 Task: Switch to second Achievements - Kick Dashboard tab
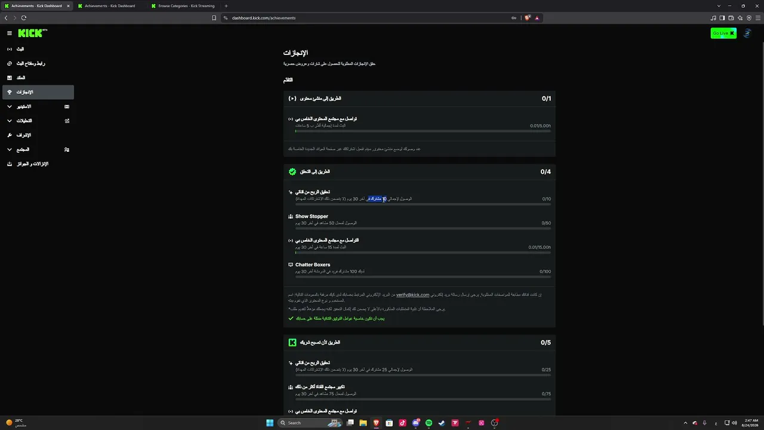click(x=110, y=6)
